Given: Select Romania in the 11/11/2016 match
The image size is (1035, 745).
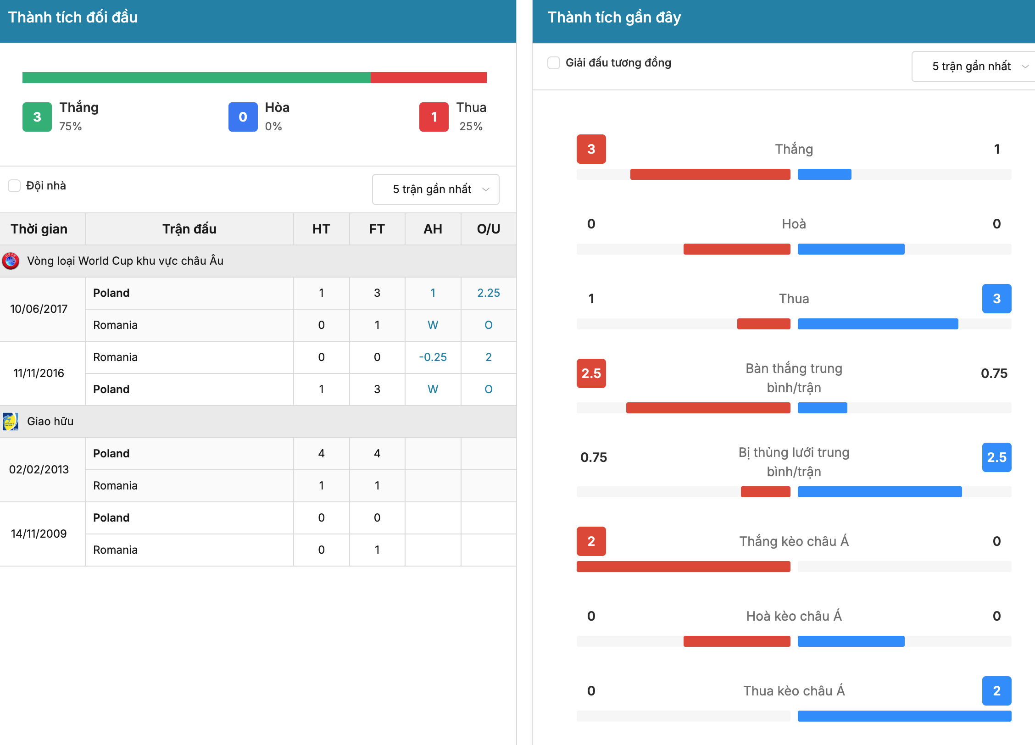Looking at the screenshot, I should (x=115, y=357).
